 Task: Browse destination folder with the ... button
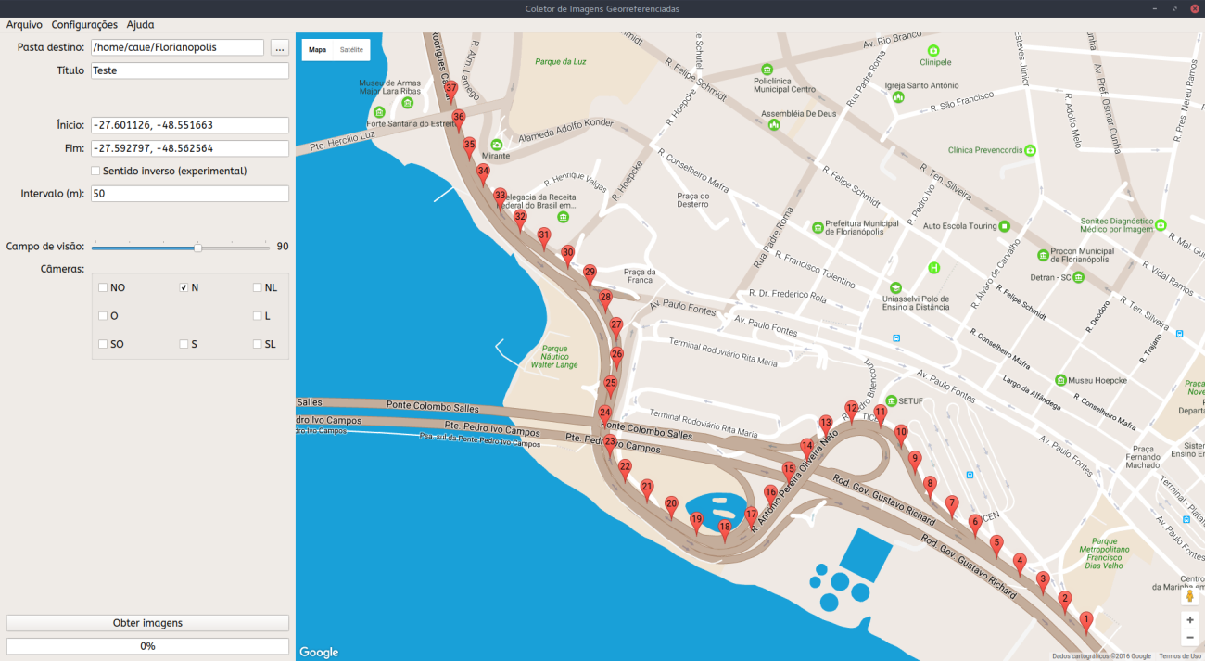279,47
